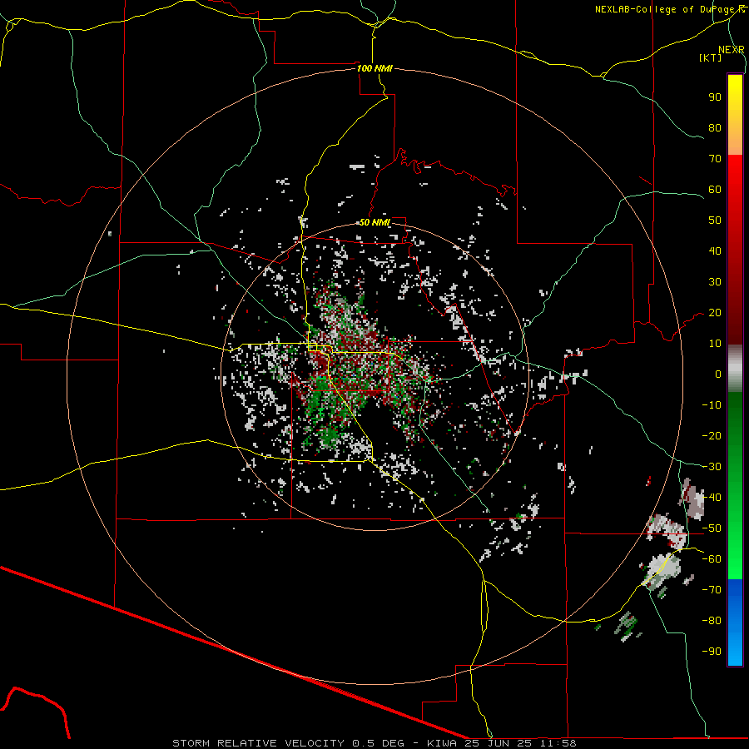Click the "STORM RELATIVE VELOCITY 0.5 DEG" product title
749x749 pixels.
(288, 743)
